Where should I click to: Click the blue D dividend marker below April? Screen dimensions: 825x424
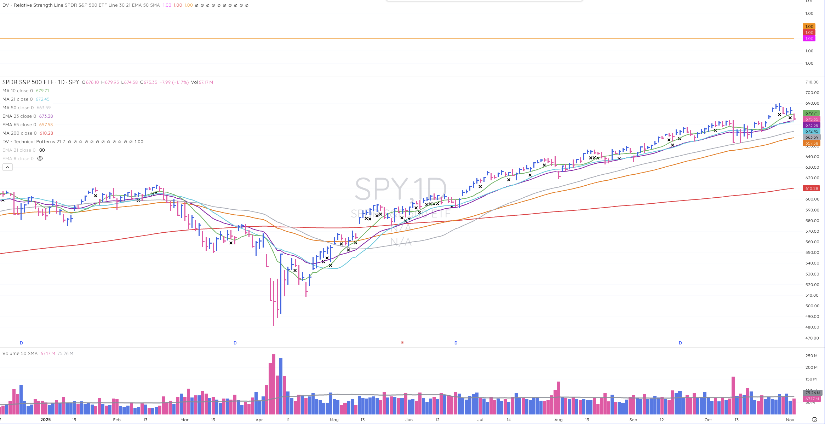[x=235, y=343]
